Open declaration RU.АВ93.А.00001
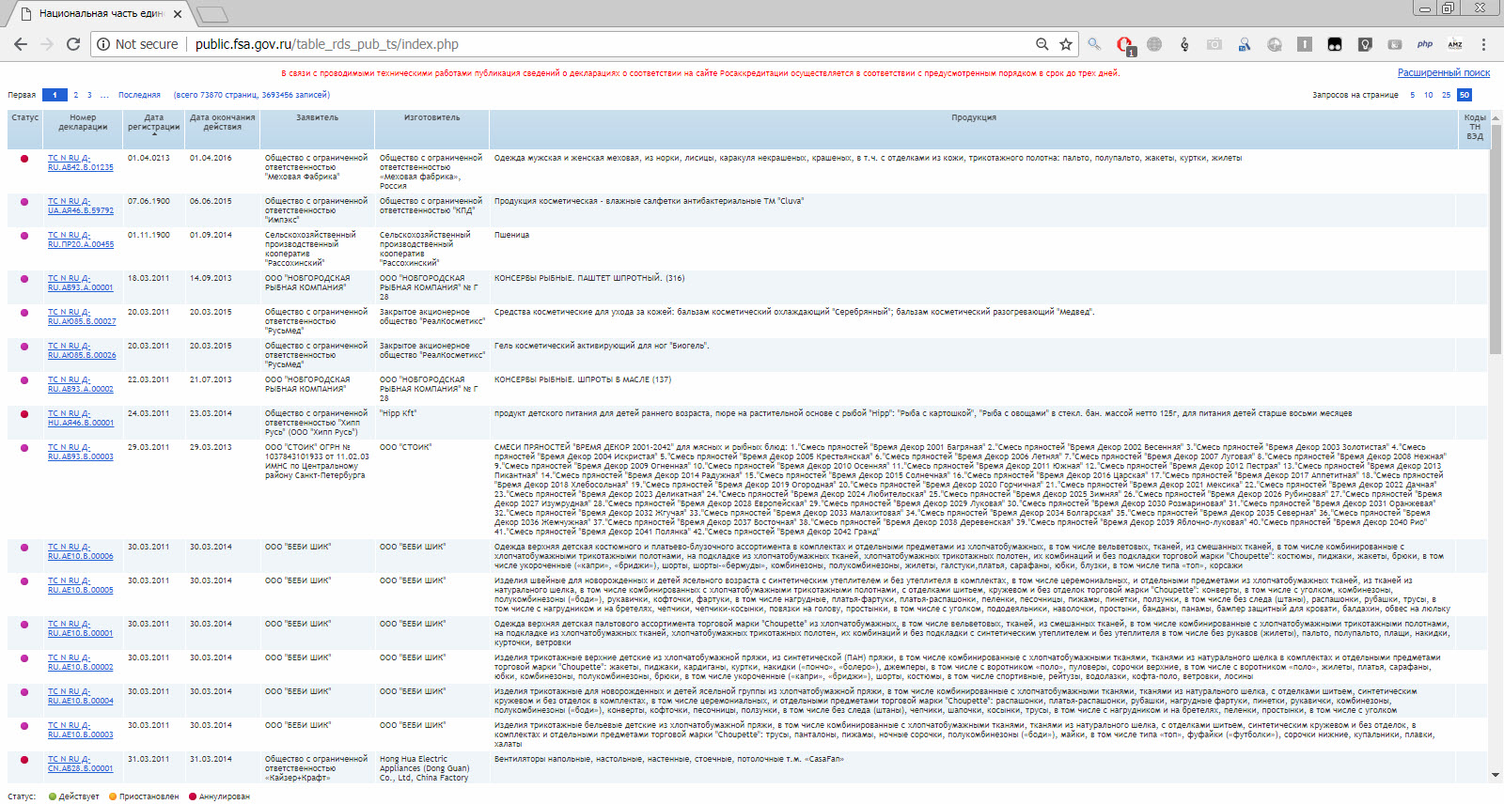This screenshot has height=804, width=1504. click(81, 283)
